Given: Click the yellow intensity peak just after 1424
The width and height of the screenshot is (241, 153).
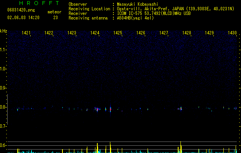Looking at the screenshot, I should point(97,148).
